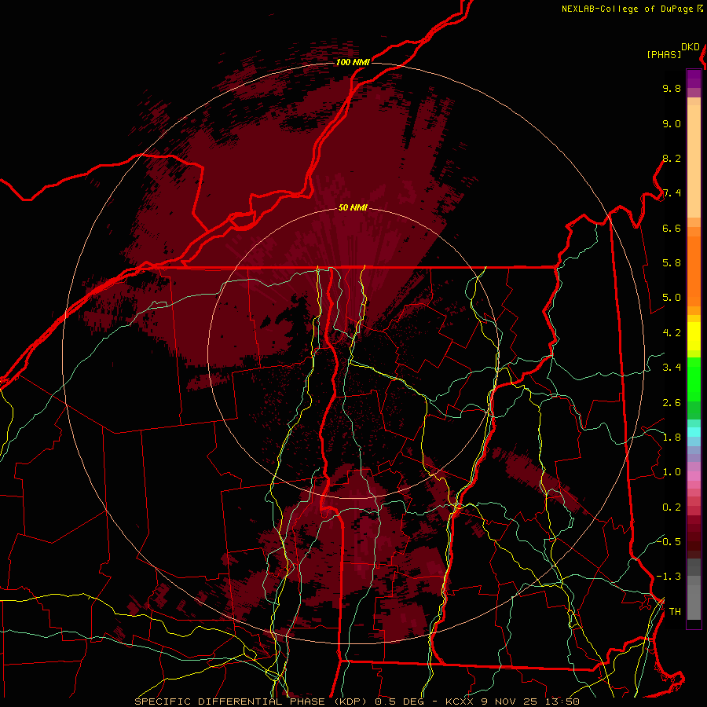The image size is (707, 707).
Task: Click the 50 NMI range ring label
Action: point(353,207)
